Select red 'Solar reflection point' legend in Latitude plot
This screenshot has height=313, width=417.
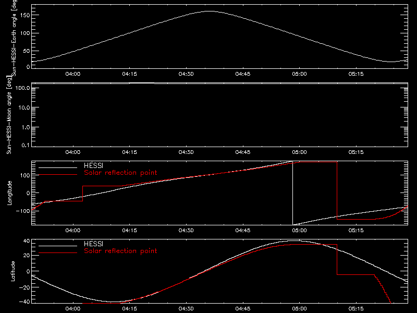coord(120,251)
